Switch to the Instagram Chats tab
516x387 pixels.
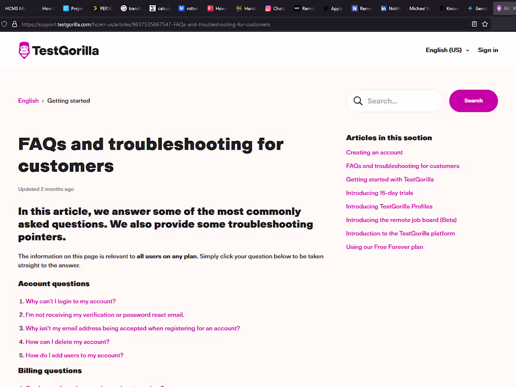275,8
